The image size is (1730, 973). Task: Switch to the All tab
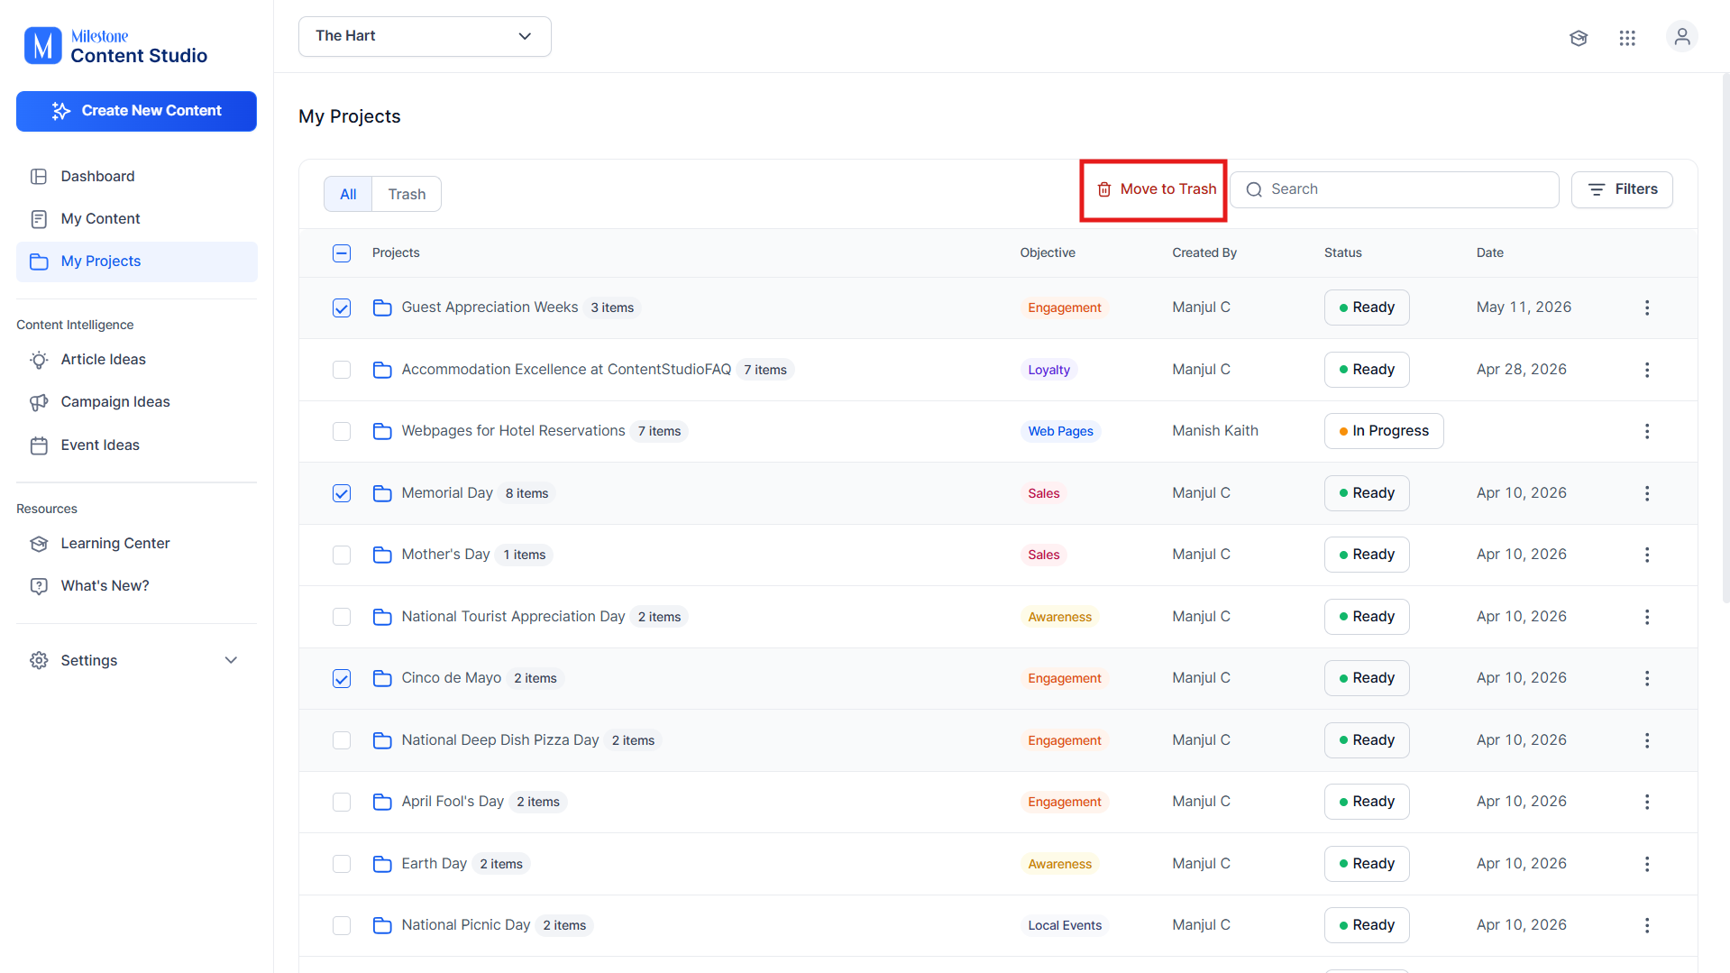coord(348,194)
